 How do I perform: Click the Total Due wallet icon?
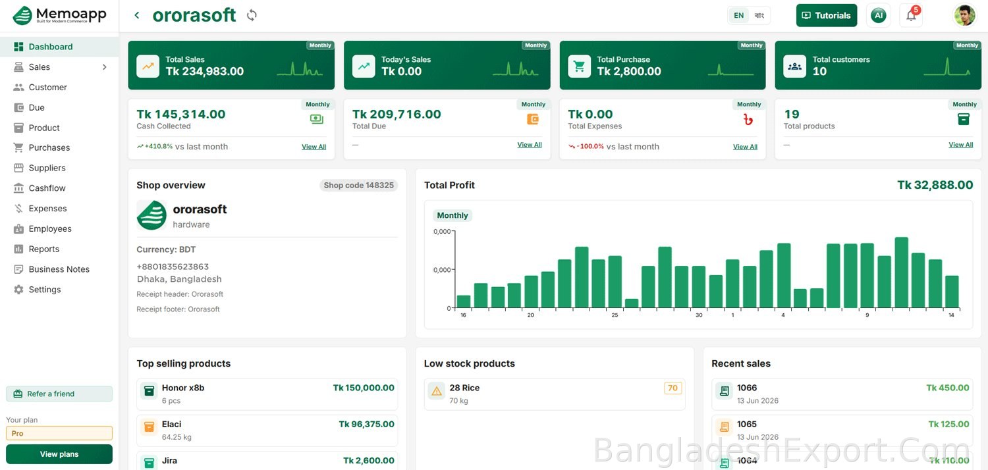(533, 119)
